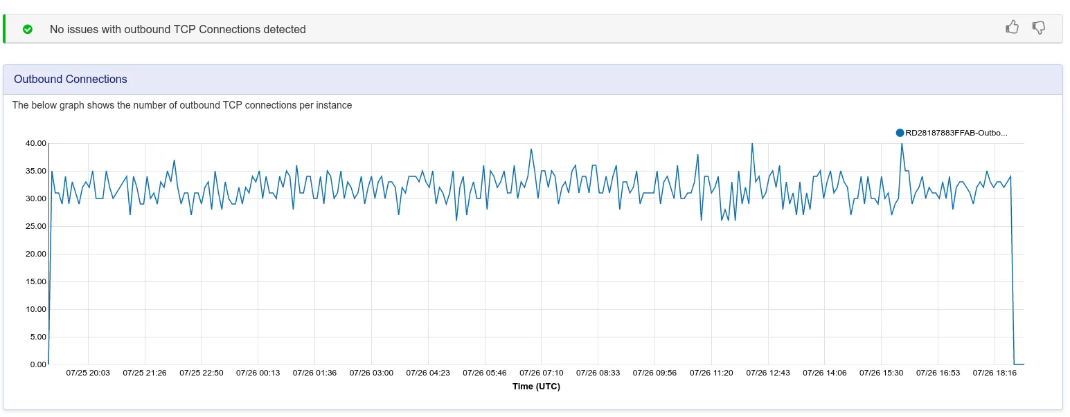Click the 0.00 y-axis label
The width and height of the screenshot is (1070, 417).
38,364
